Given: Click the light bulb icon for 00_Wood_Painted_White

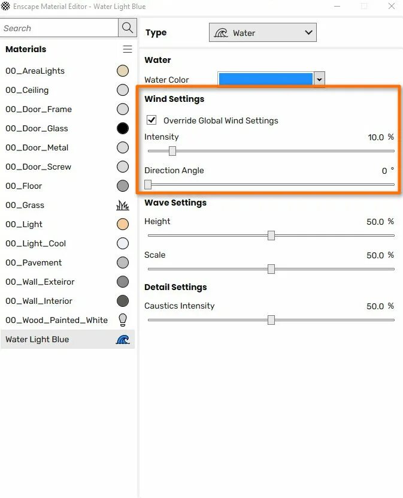Looking at the screenshot, I should (x=123, y=320).
